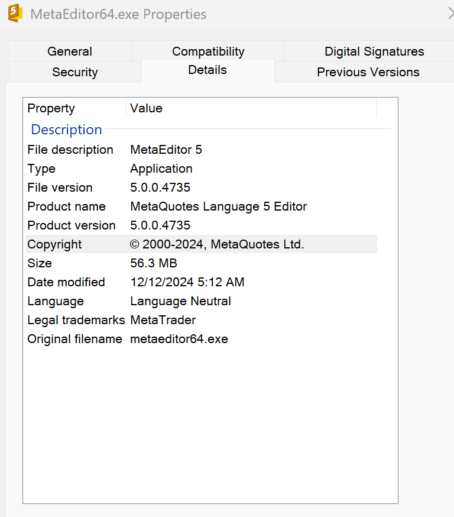The height and width of the screenshot is (517, 454).
Task: Click the MetaEditor 5 value
Action: pyautogui.click(x=166, y=150)
